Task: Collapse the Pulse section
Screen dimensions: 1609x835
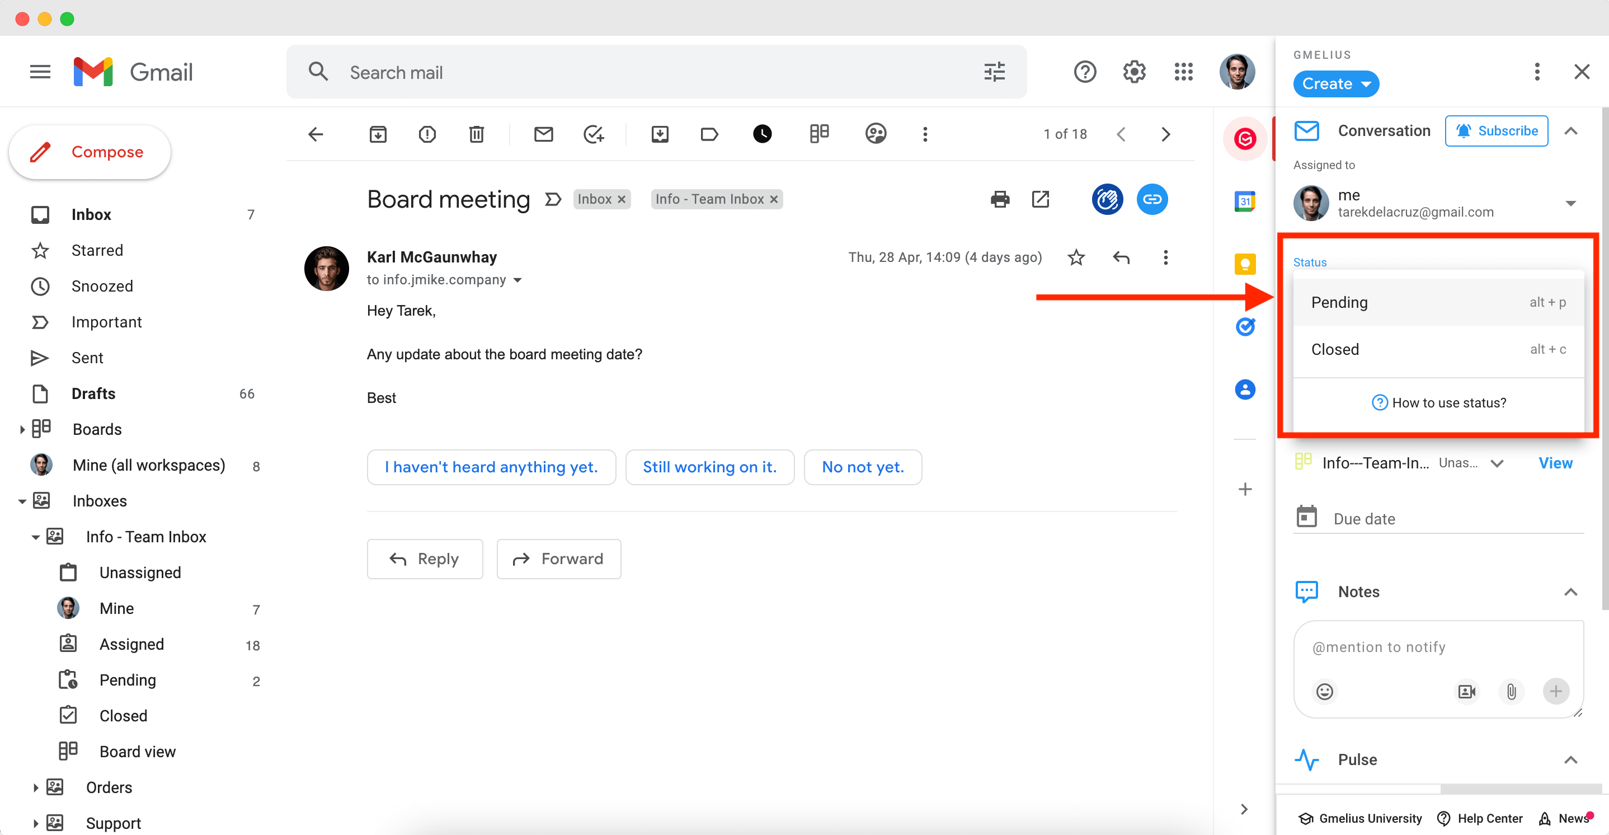Action: coord(1570,759)
